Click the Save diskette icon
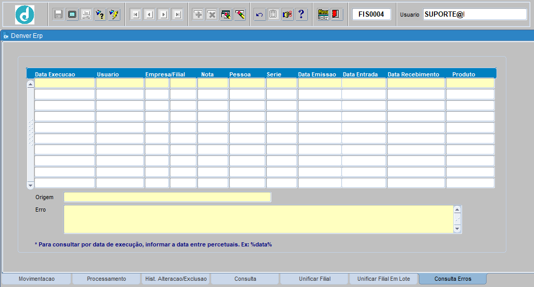 [58, 15]
